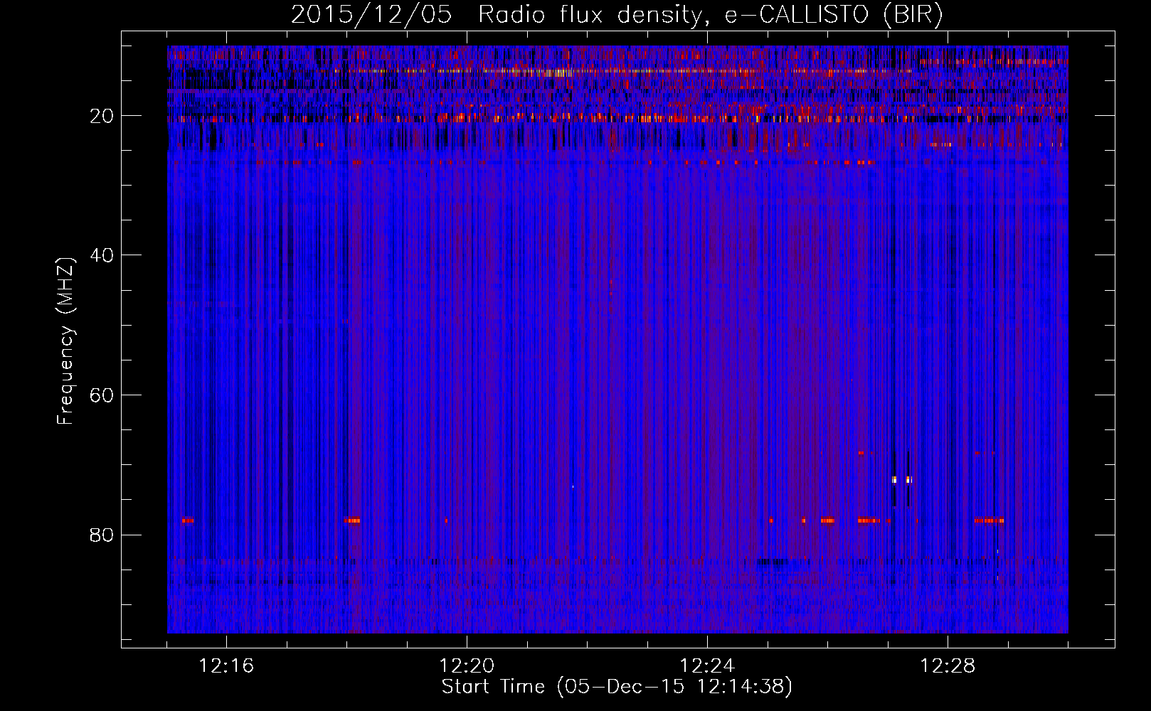Select the "40" frequency tick label

(102, 255)
